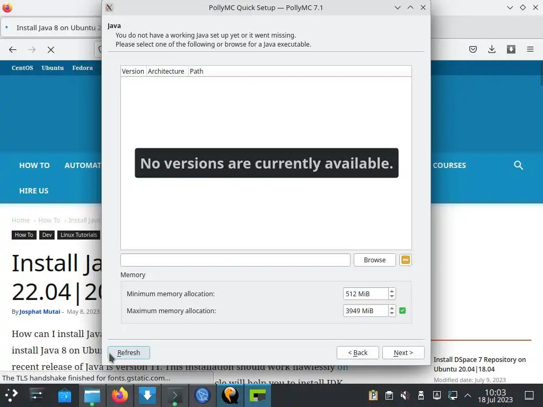Click the green memory status indicator icon
This screenshot has height=407, width=543.
point(402,311)
